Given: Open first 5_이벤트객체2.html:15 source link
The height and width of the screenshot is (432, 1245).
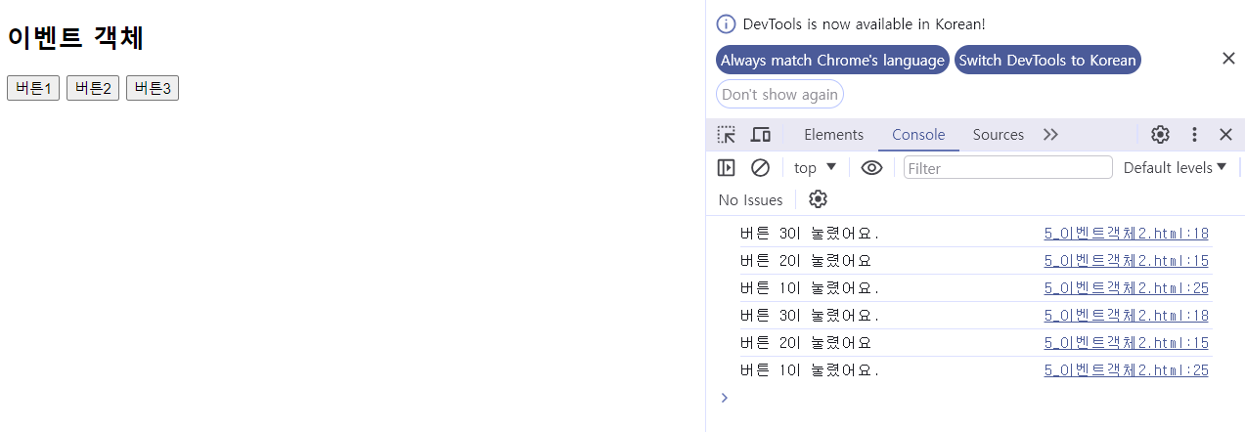Looking at the screenshot, I should click(1127, 261).
